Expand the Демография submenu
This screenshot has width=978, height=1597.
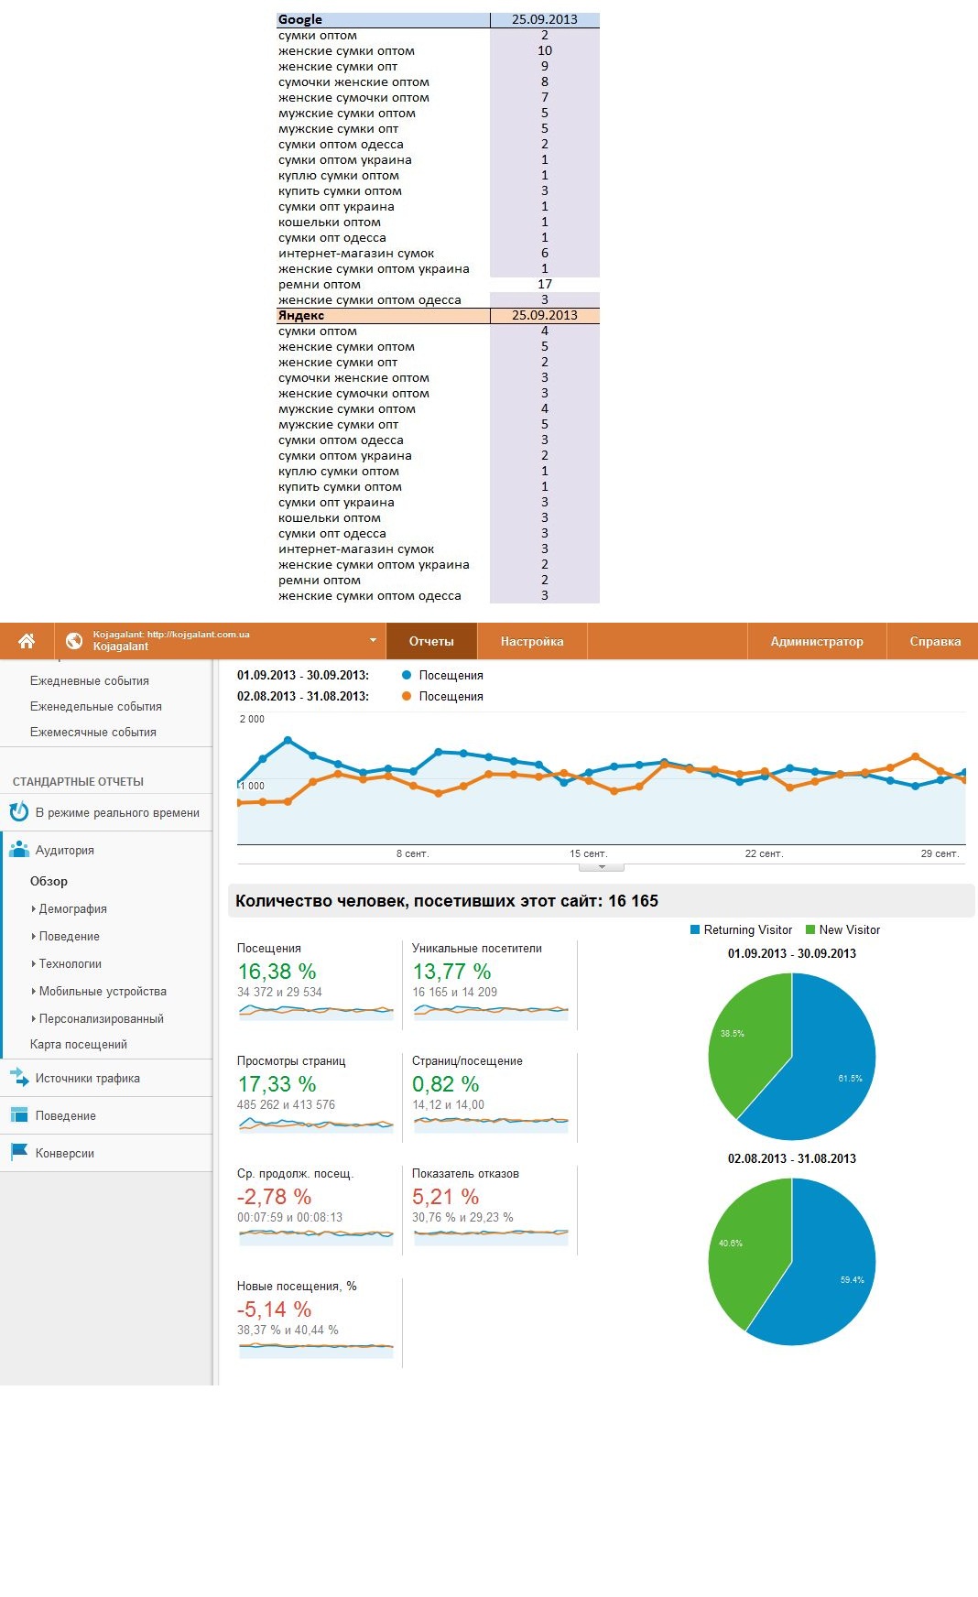pos(72,908)
